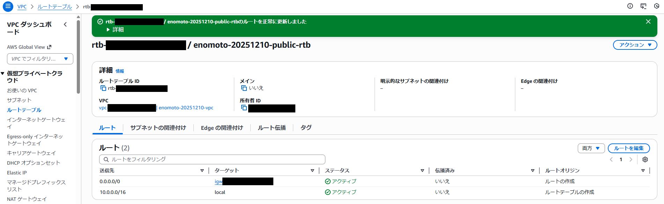The width and height of the screenshot is (664, 204).
Task: Click page number 1 in pagination
Action: click(621, 159)
